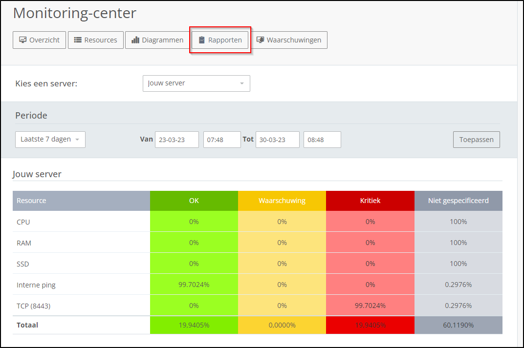Image resolution: width=524 pixels, height=348 pixels.
Task: Click the Tot time field showing 08:48
Action: 322,139
